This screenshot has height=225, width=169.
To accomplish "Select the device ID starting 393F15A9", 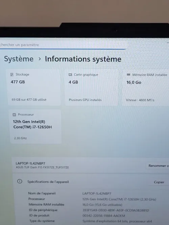I will click(x=116, y=210).
